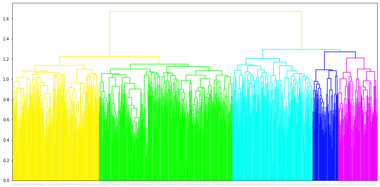Viewport: 380px width, 187px height.
Task: Click the topmost yellow horizontal link above 1.6
Action: coord(206,11)
